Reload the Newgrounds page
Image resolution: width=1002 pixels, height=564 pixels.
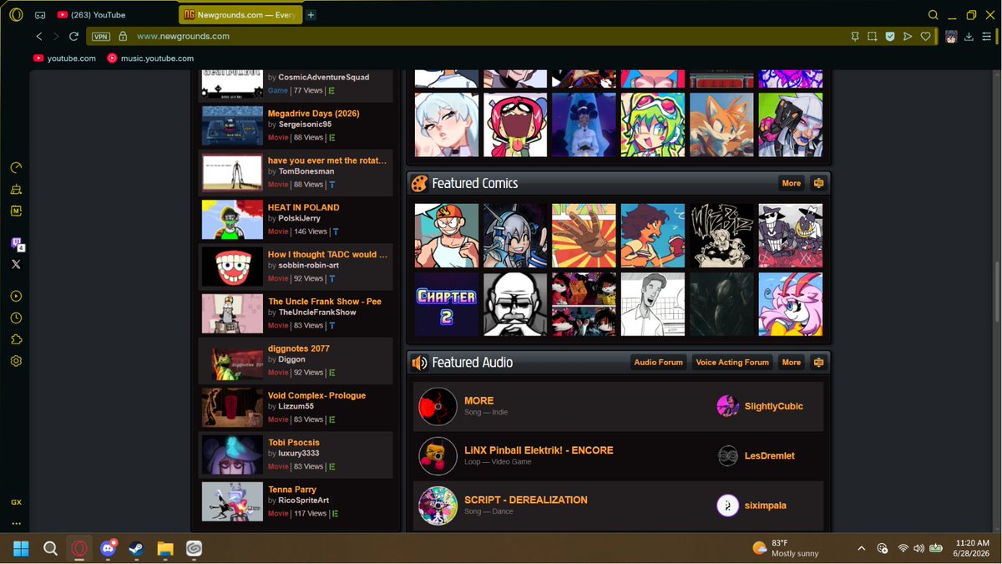tap(74, 37)
